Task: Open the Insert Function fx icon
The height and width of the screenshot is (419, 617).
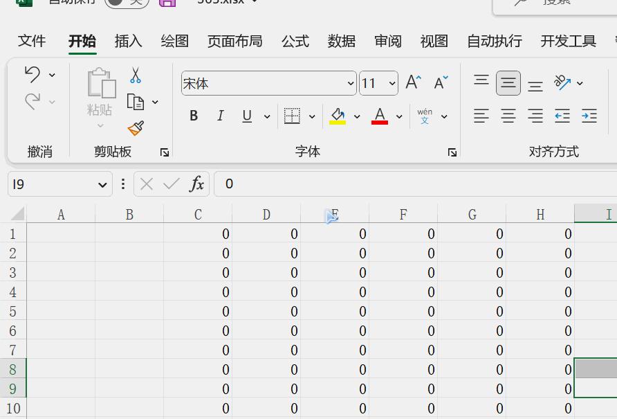Action: click(x=197, y=184)
